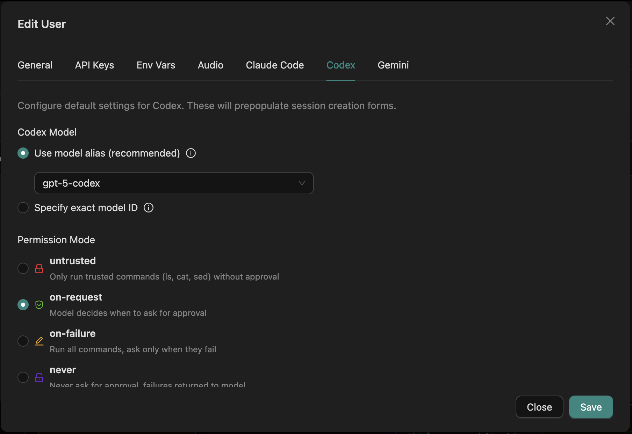Screen dimensions: 632x434
Task: Choose the untrusted permission mode
Action: coord(23,268)
